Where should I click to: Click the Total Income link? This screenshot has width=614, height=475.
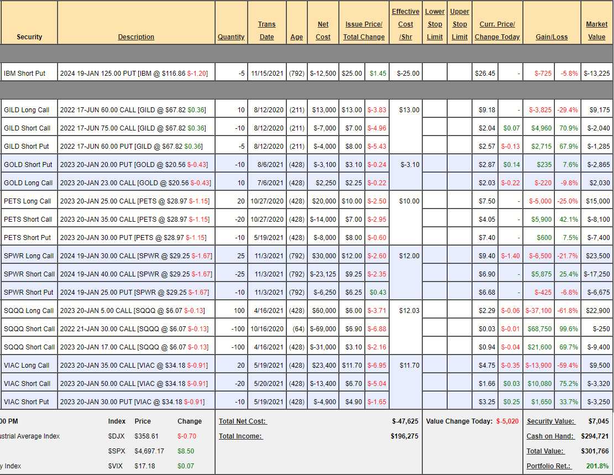coord(240,436)
